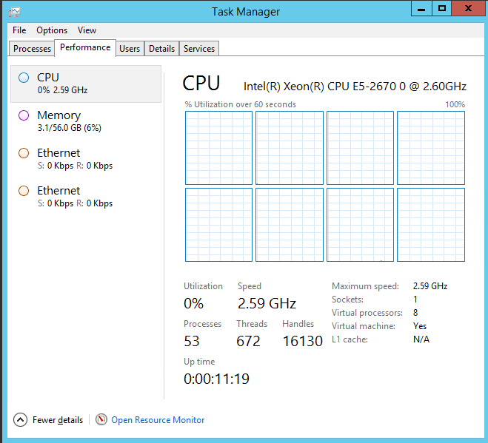Switch to the Users tab

[x=130, y=49]
